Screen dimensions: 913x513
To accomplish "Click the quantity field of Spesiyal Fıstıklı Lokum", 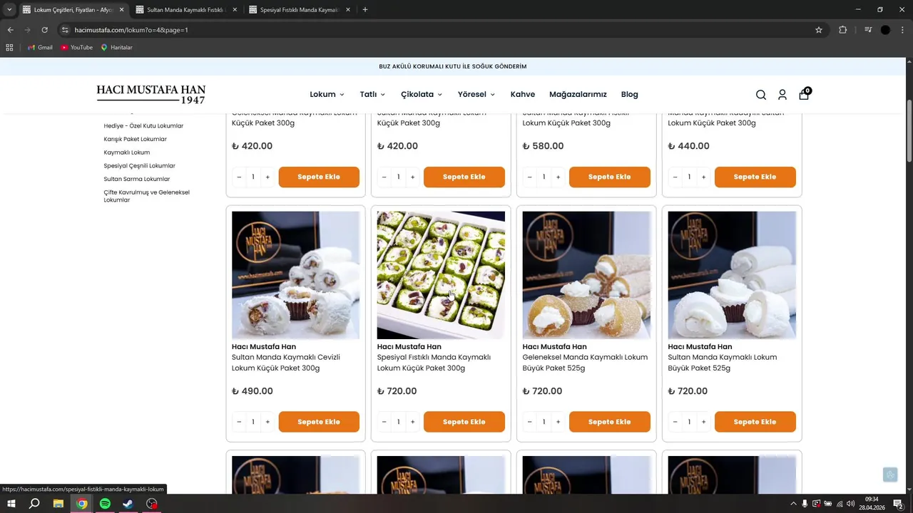I will coord(398,422).
